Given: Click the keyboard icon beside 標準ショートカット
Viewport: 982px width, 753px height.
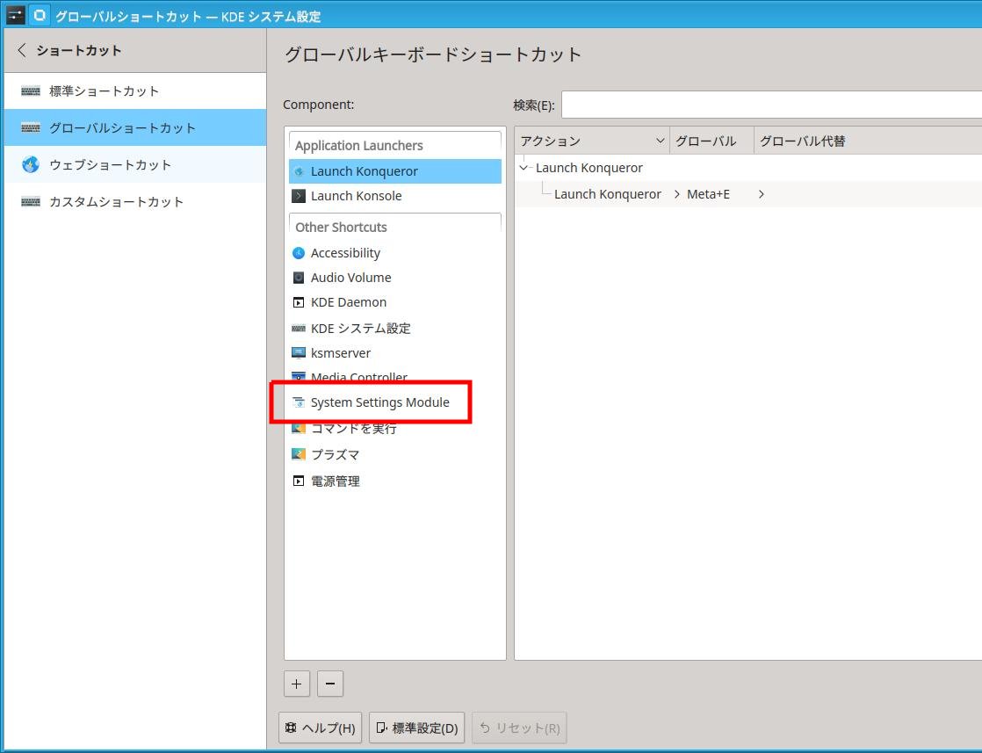Looking at the screenshot, I should [x=30, y=91].
